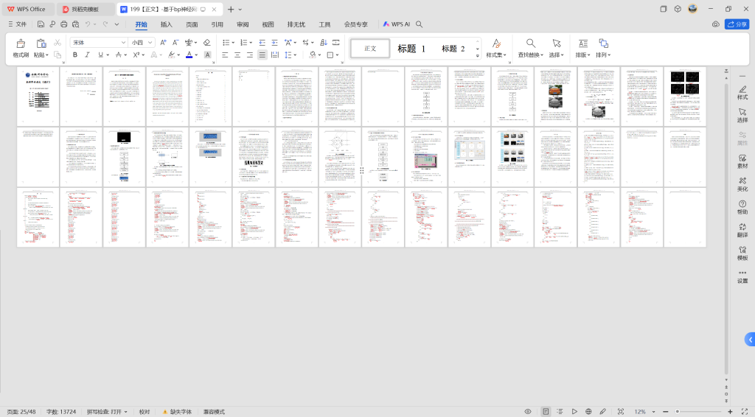
Task: Click the Paste (粘贴) clipboard icon
Action: [x=41, y=43]
